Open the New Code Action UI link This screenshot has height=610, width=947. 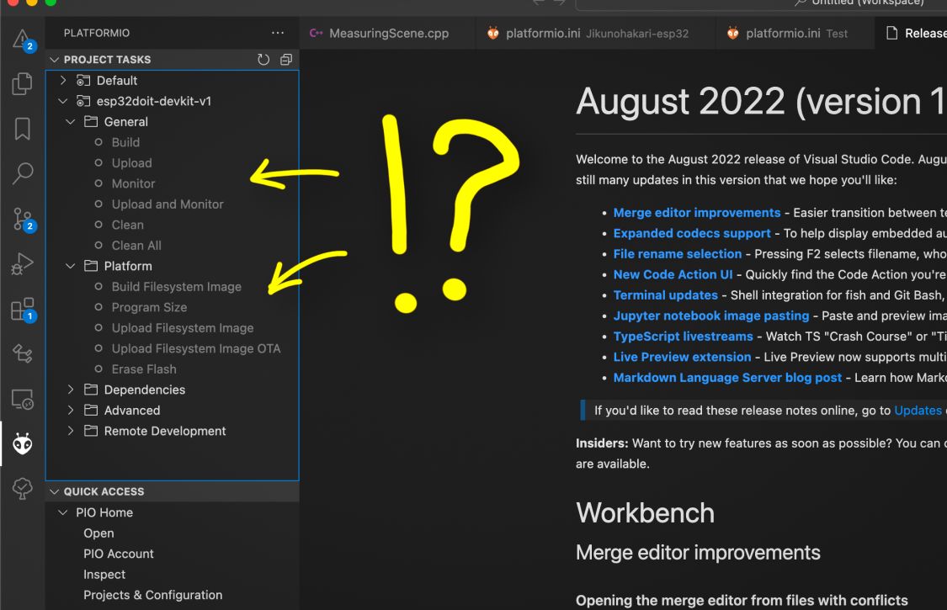coord(673,274)
